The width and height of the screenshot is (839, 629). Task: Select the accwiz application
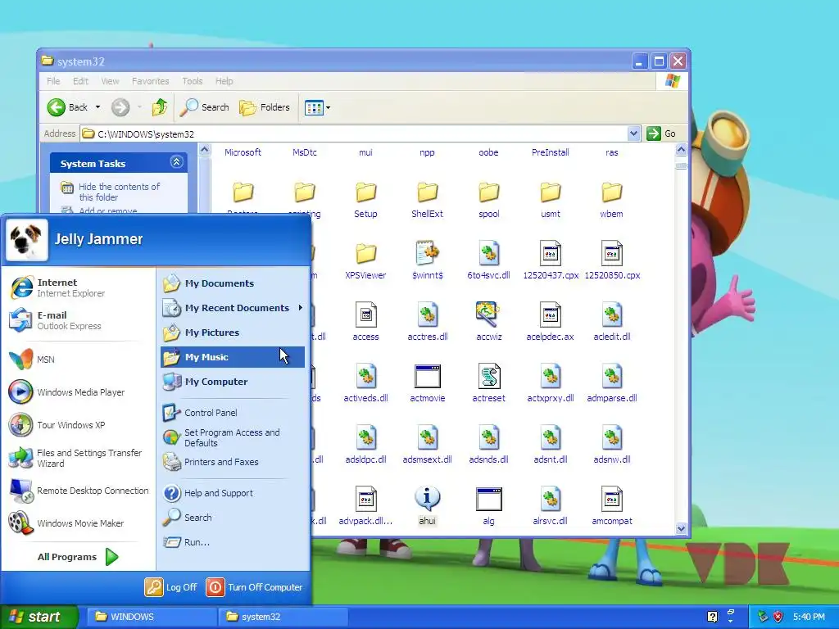[488, 323]
